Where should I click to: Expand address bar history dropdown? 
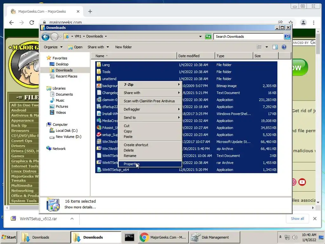click(x=200, y=37)
